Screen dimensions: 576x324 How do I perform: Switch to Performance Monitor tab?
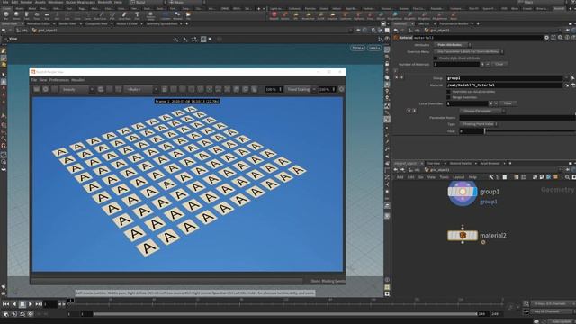pyautogui.click(x=454, y=23)
